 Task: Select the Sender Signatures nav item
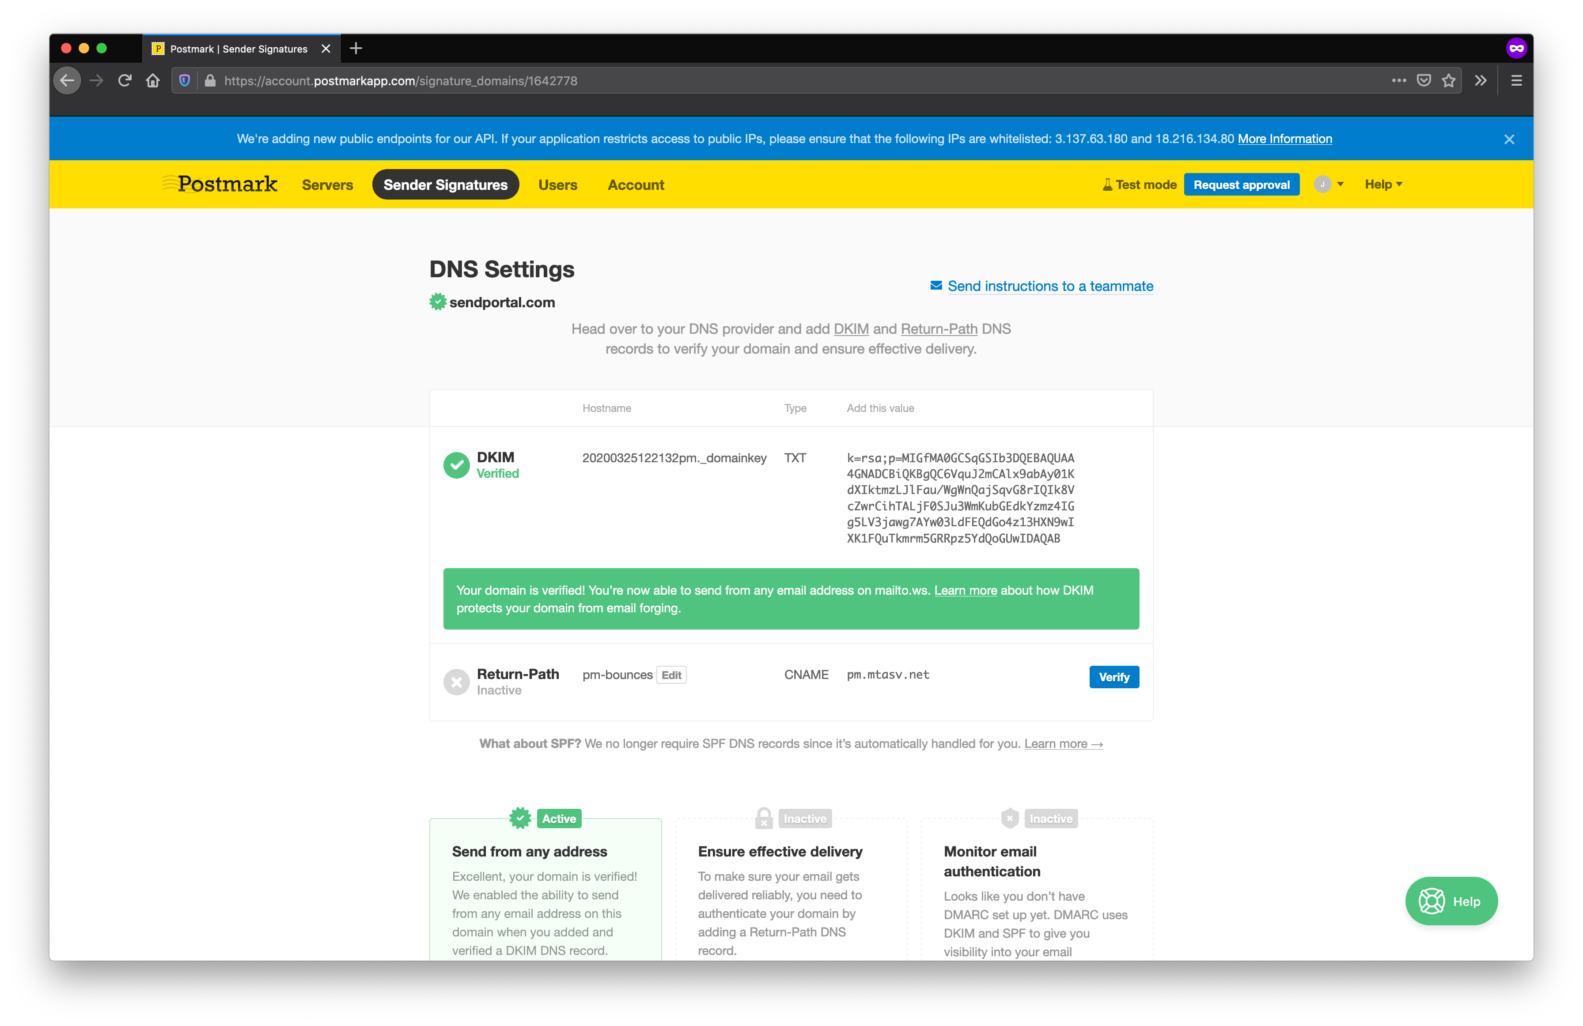pos(445,185)
